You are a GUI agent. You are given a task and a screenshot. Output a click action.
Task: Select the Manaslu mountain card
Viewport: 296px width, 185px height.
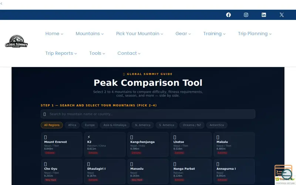(x=148, y=171)
